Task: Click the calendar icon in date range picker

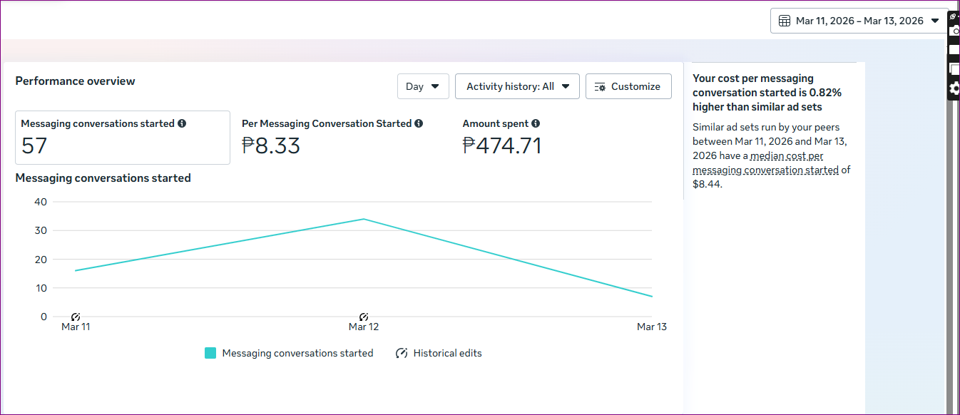Action: tap(785, 21)
